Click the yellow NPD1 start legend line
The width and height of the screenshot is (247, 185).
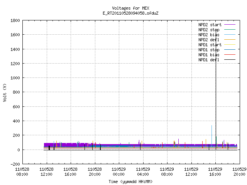230,45
